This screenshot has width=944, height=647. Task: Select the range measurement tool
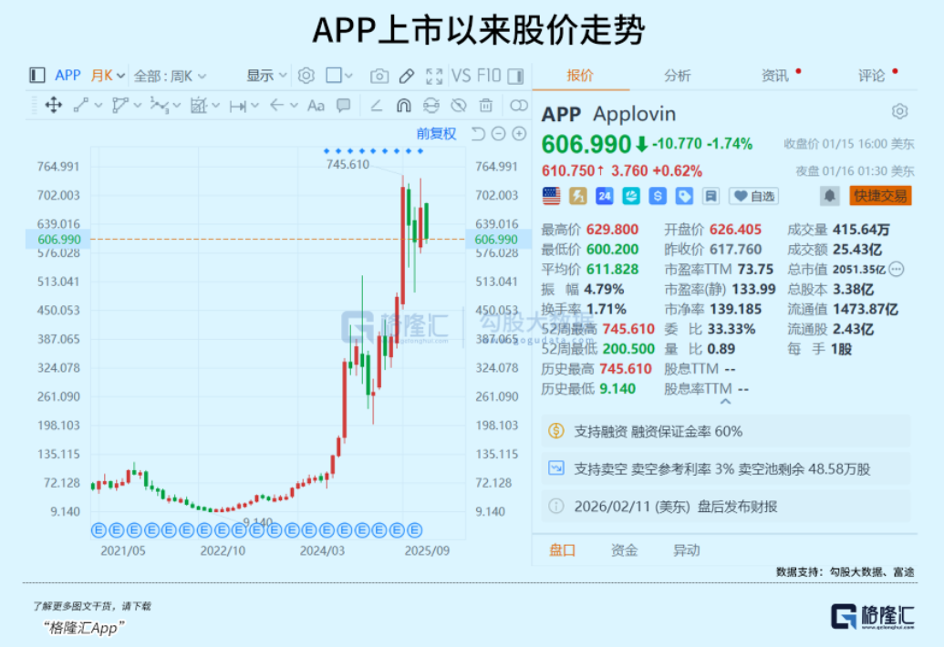(x=237, y=106)
